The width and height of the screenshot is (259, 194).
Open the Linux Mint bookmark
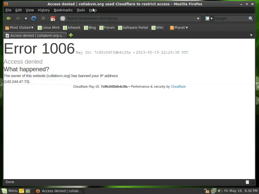[49, 28]
